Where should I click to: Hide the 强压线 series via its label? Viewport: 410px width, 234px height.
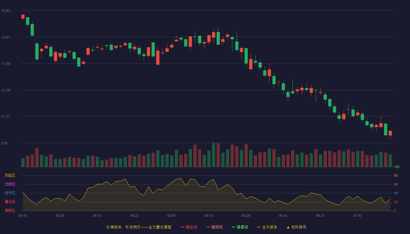[x=191, y=227]
